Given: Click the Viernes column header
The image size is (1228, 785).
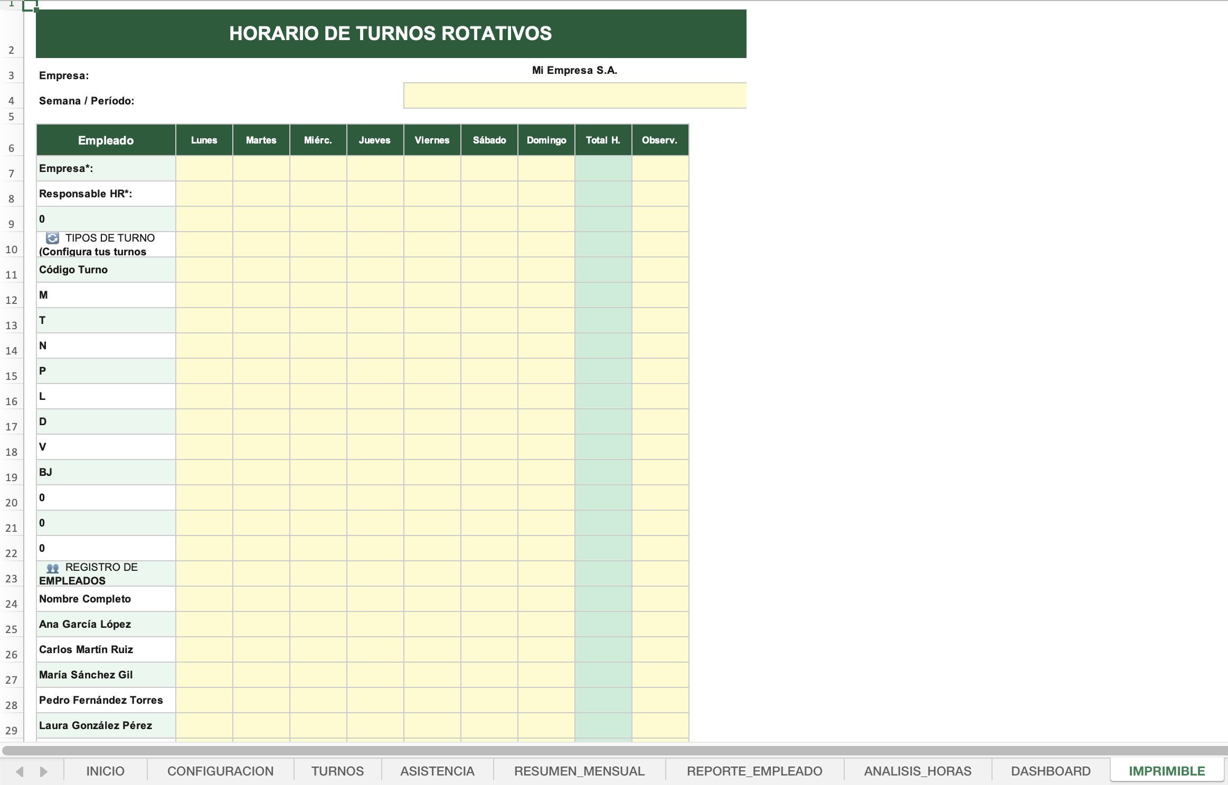Looking at the screenshot, I should point(432,140).
